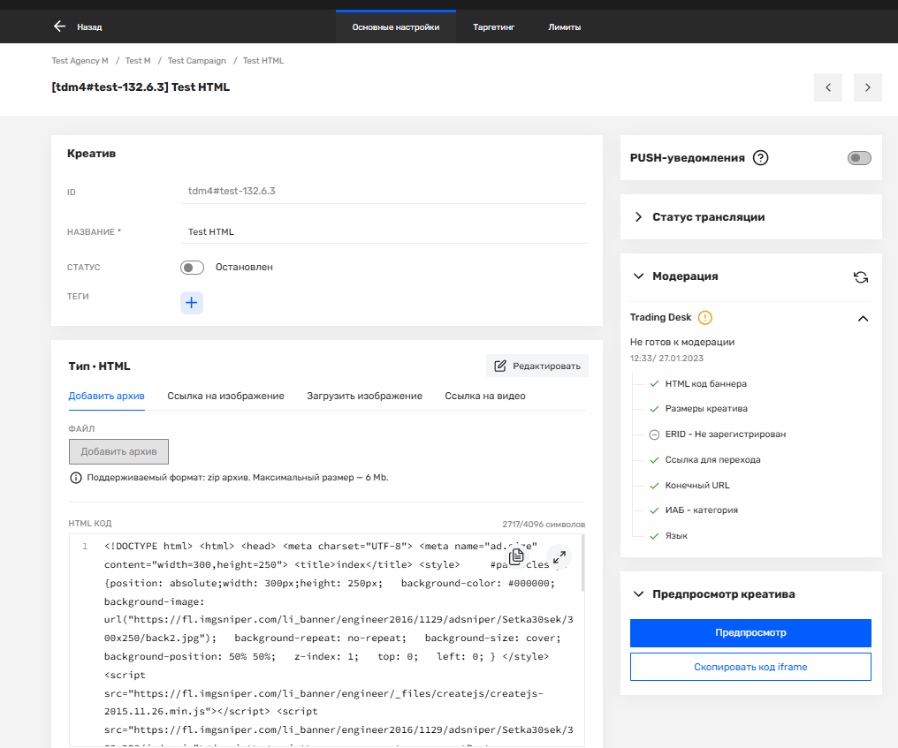The width and height of the screenshot is (898, 748).
Task: Click inside the HTML code editor
Action: [x=326, y=640]
